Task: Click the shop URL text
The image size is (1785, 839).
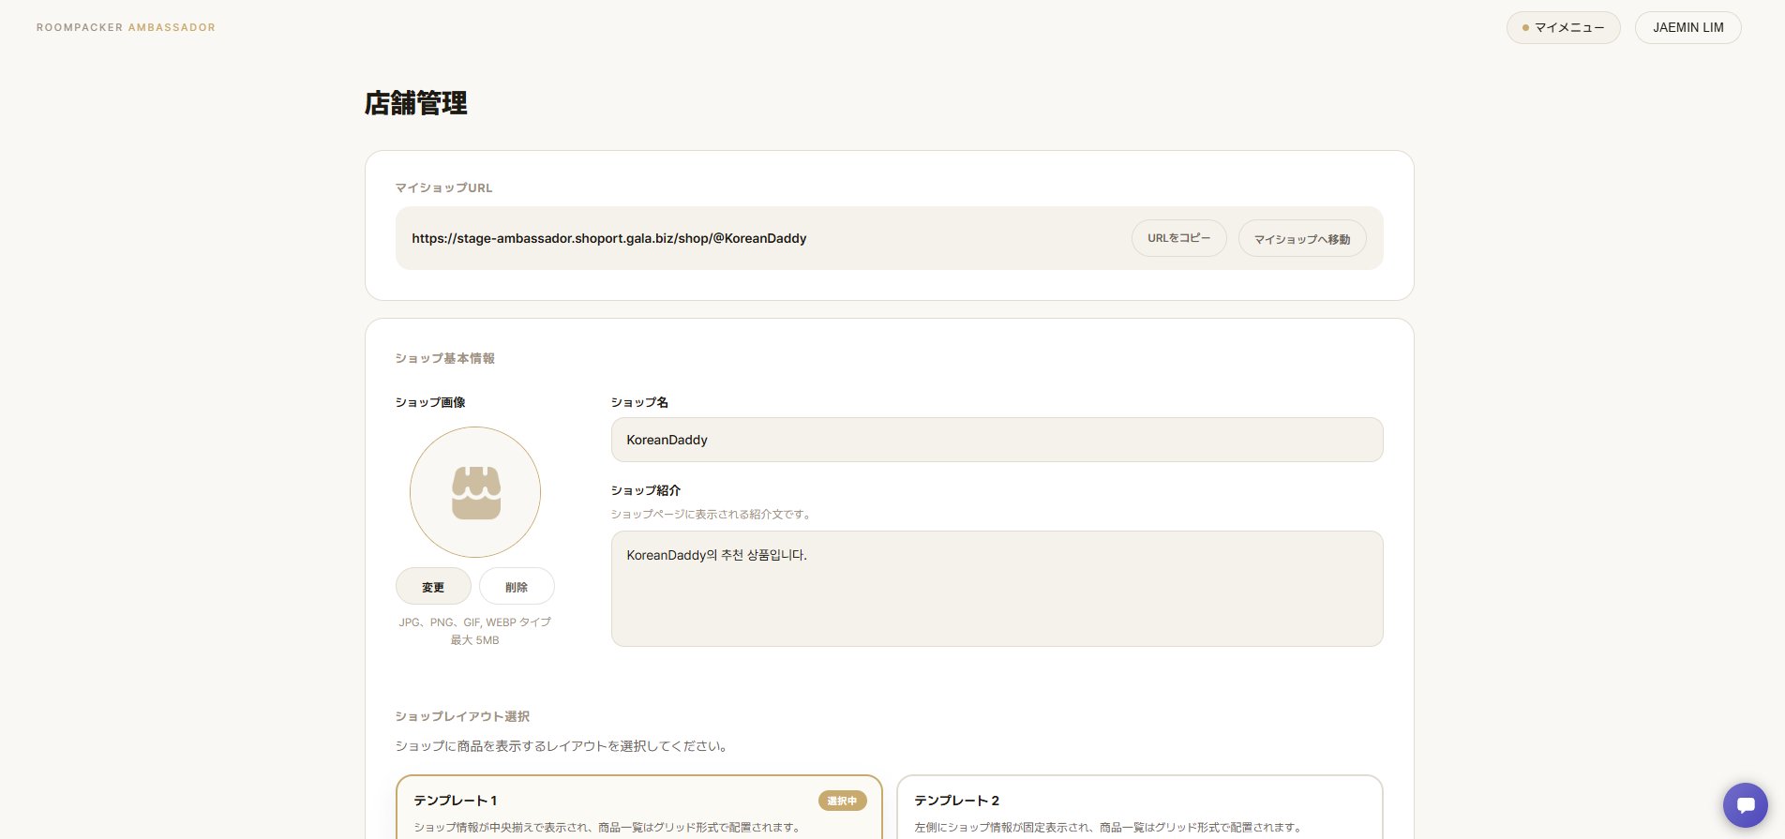Action: (609, 238)
